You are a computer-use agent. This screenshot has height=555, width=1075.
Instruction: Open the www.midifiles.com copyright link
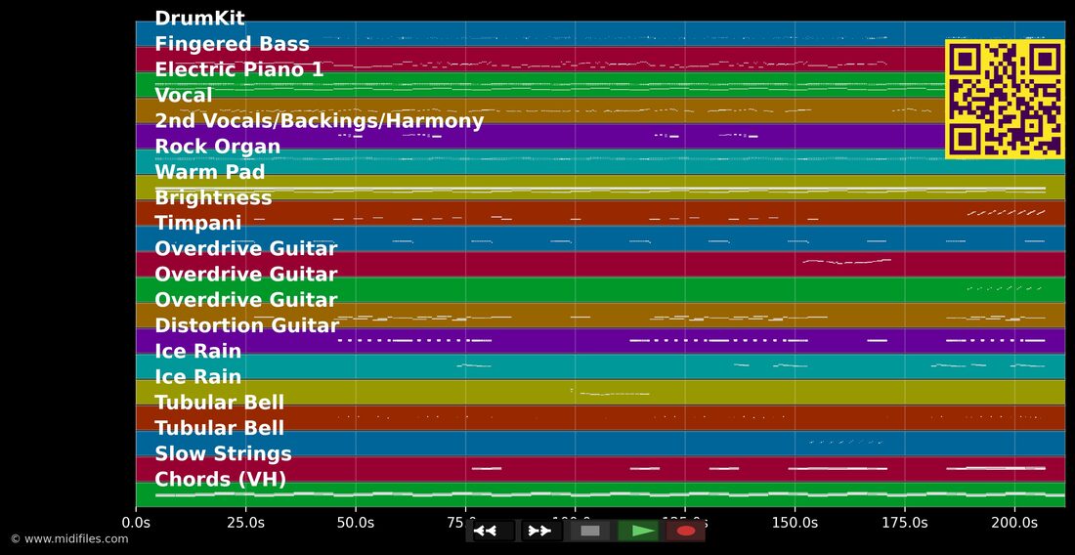69,539
